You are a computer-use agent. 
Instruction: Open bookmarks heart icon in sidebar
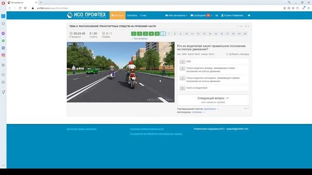3,75
